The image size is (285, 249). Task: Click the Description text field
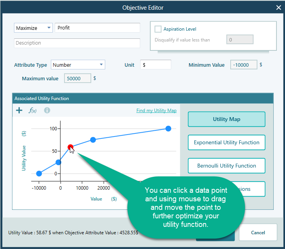tap(77, 43)
